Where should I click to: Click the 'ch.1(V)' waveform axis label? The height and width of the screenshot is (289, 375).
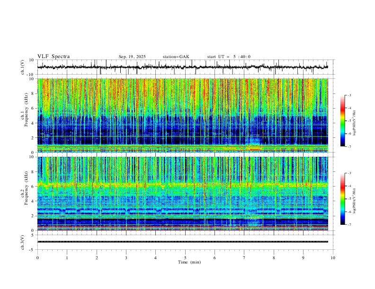(x=23, y=67)
